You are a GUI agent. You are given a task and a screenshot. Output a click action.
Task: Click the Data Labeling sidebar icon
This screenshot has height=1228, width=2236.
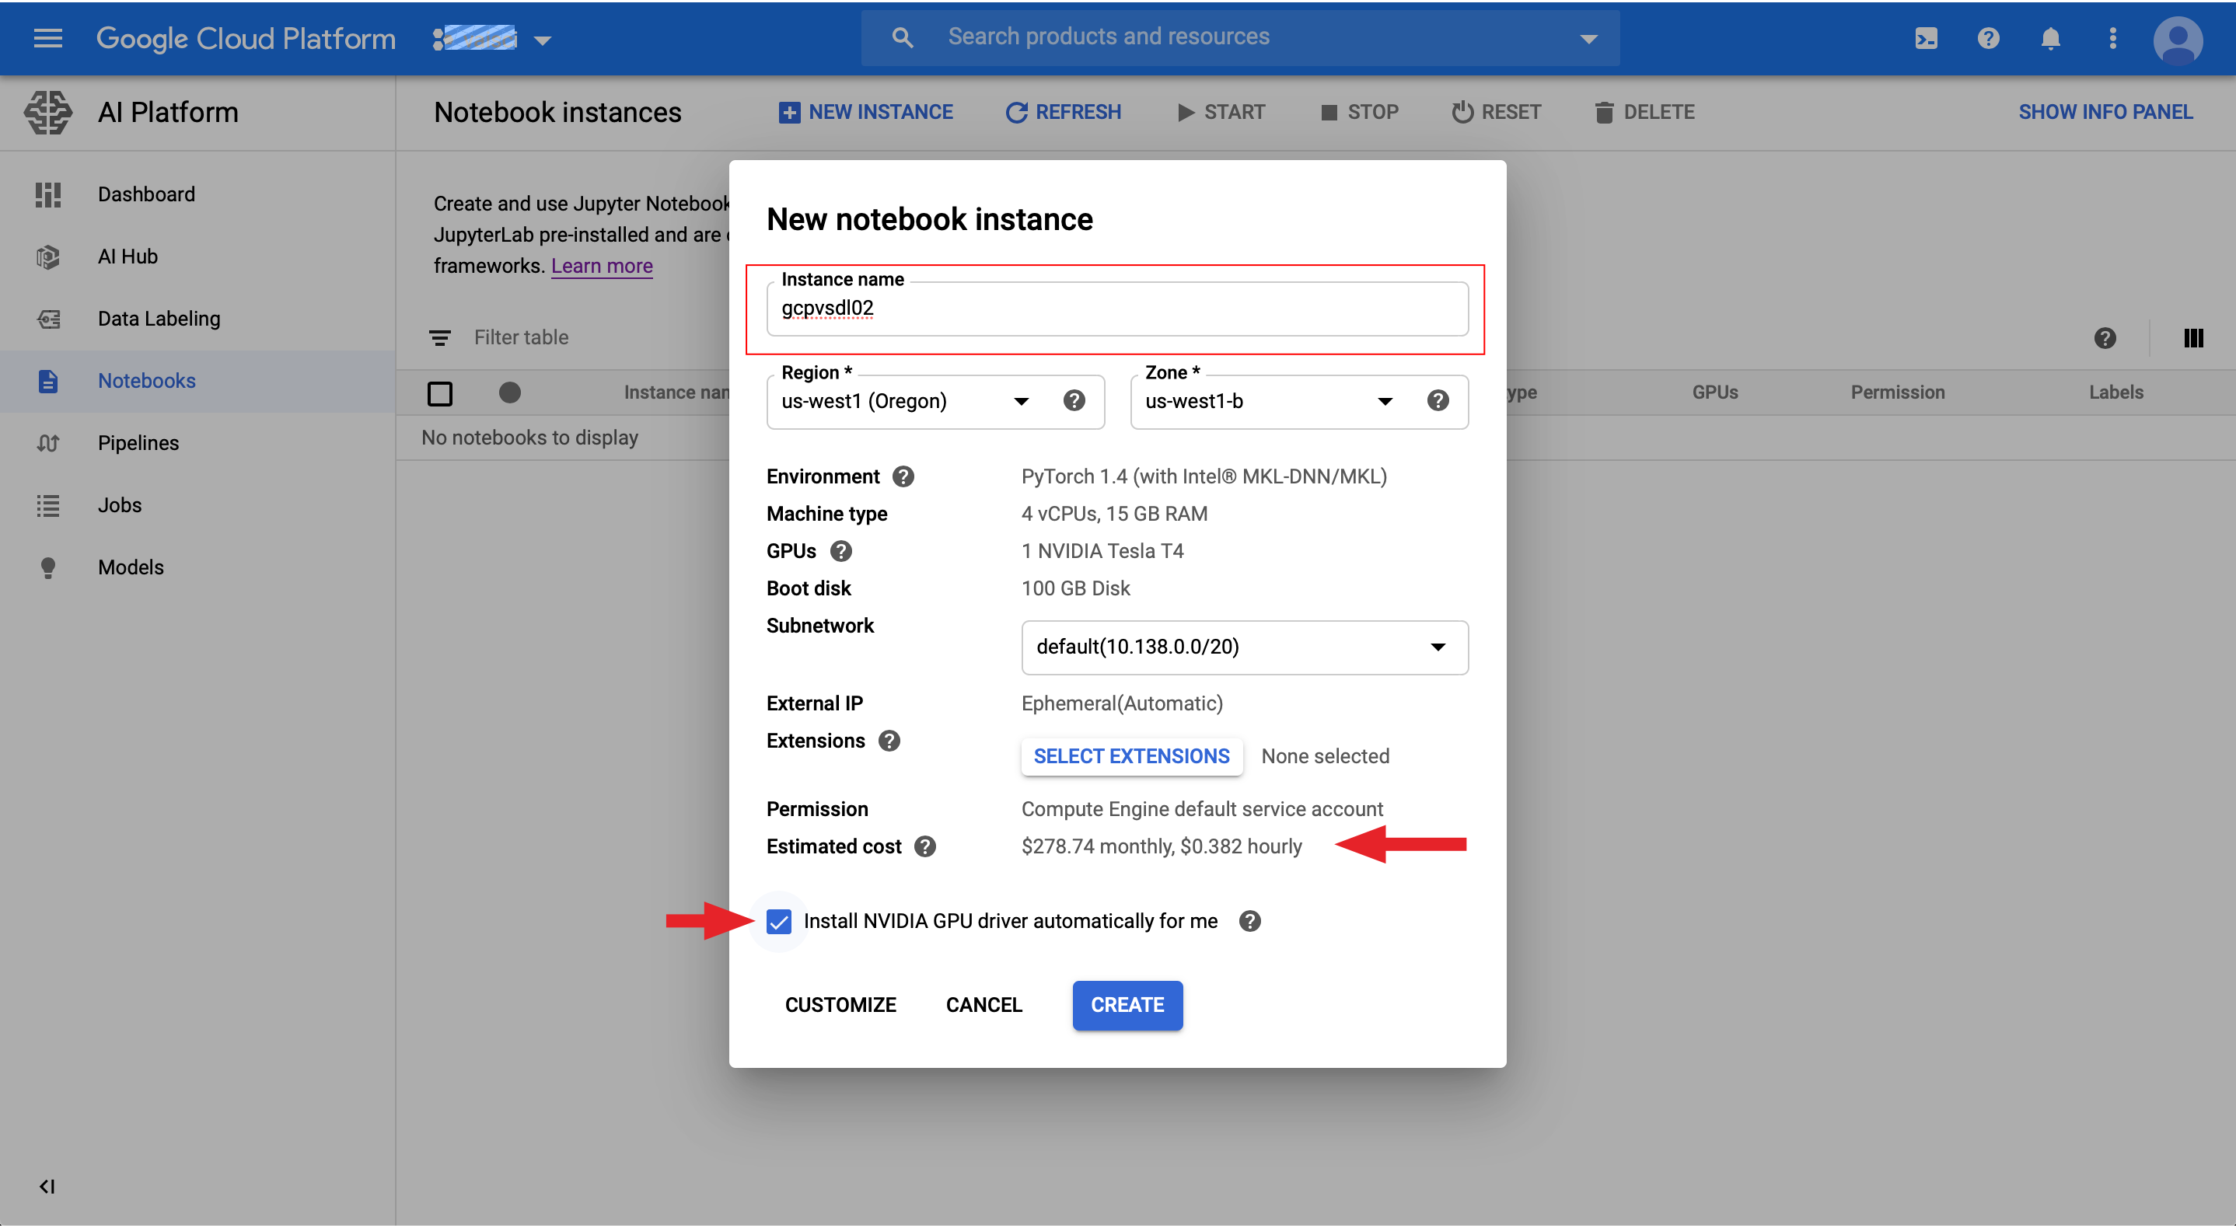[x=47, y=319]
